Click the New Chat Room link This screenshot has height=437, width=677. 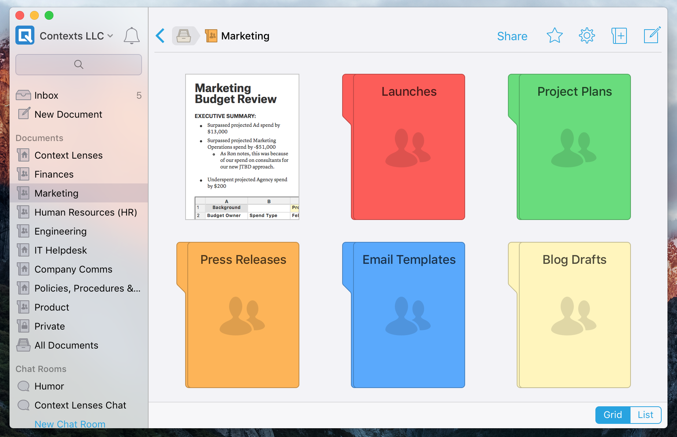coord(70,424)
